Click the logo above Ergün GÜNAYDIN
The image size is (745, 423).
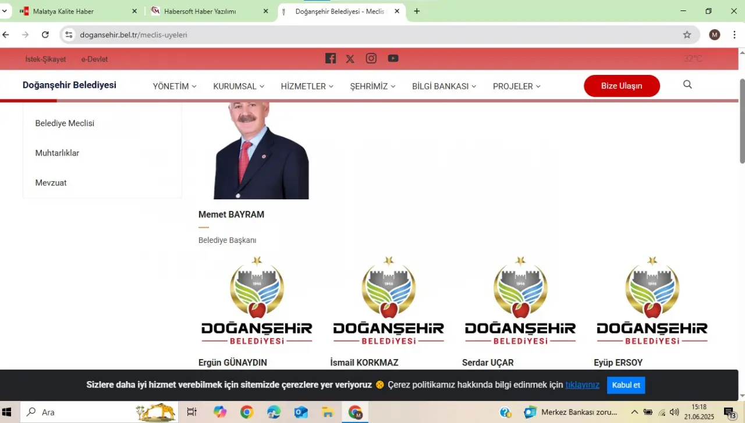[257, 300]
